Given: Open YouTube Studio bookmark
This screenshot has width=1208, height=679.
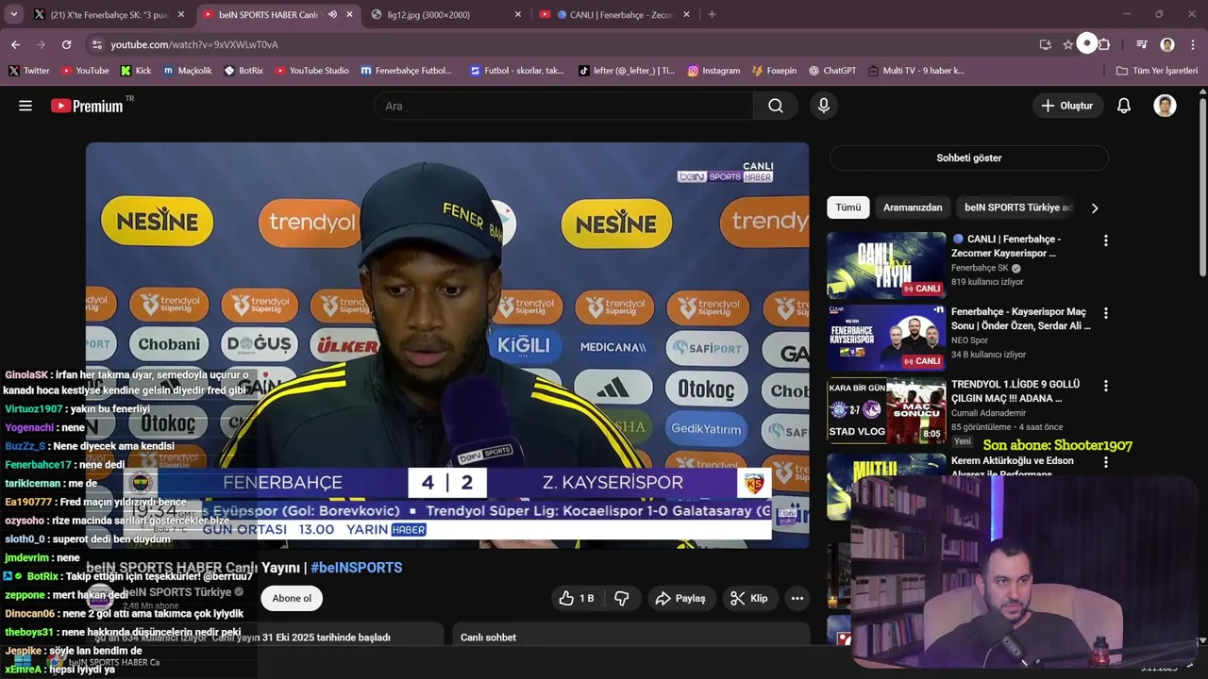Looking at the screenshot, I should [311, 71].
